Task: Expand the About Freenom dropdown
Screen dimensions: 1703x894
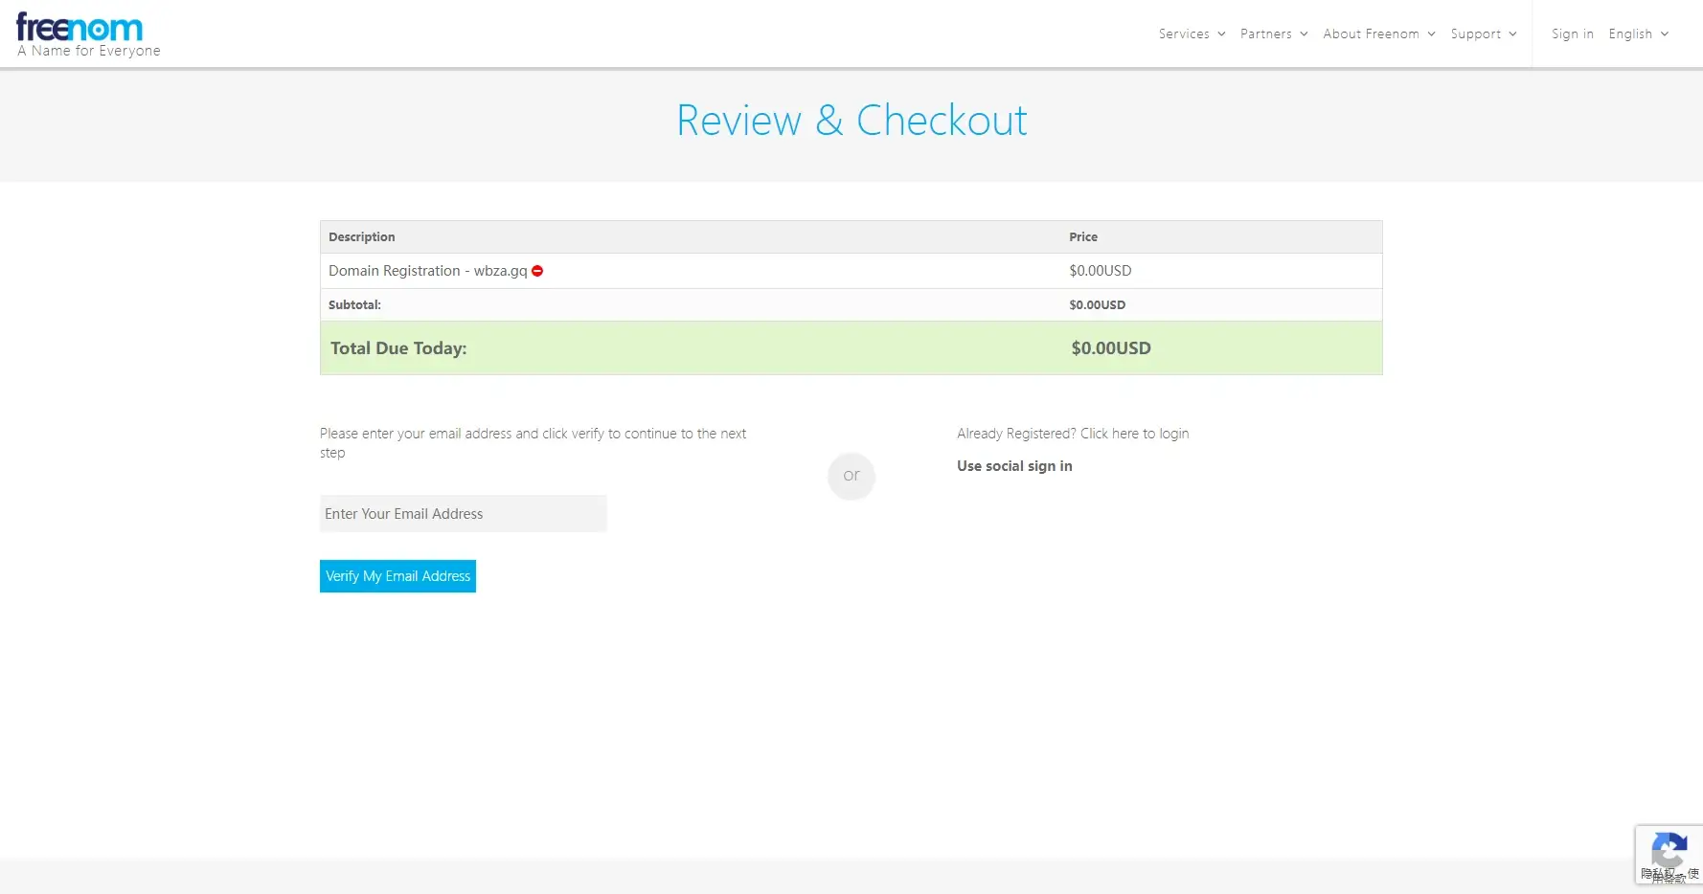Action: [1371, 34]
